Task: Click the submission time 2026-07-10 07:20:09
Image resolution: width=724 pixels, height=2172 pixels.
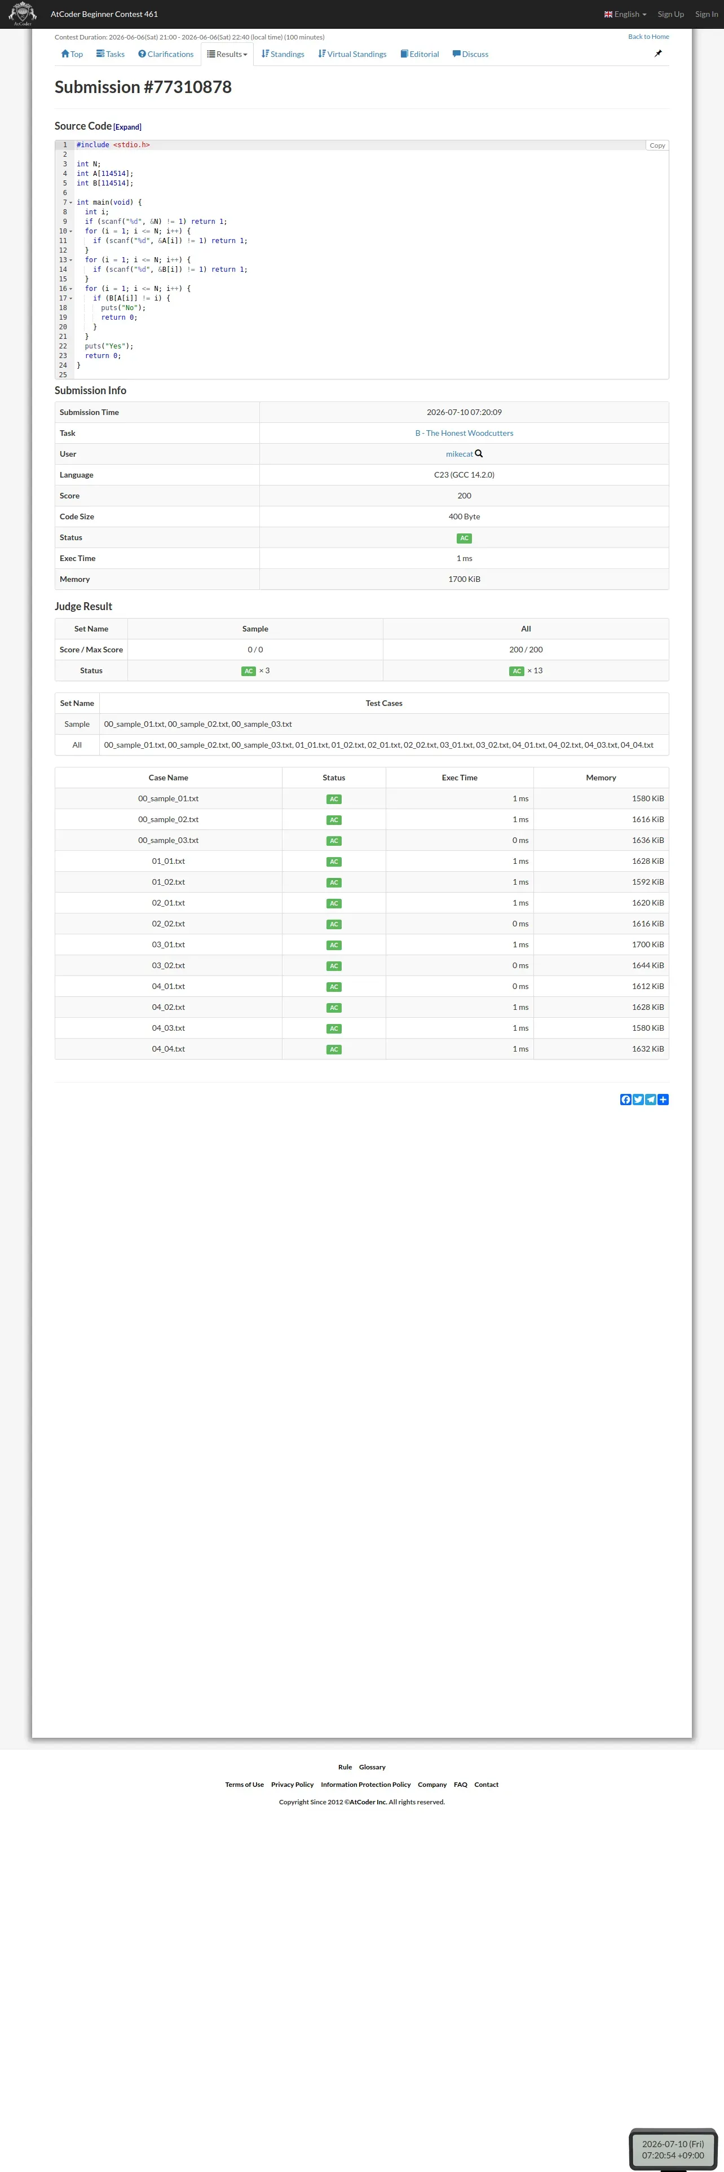Action: click(x=465, y=412)
